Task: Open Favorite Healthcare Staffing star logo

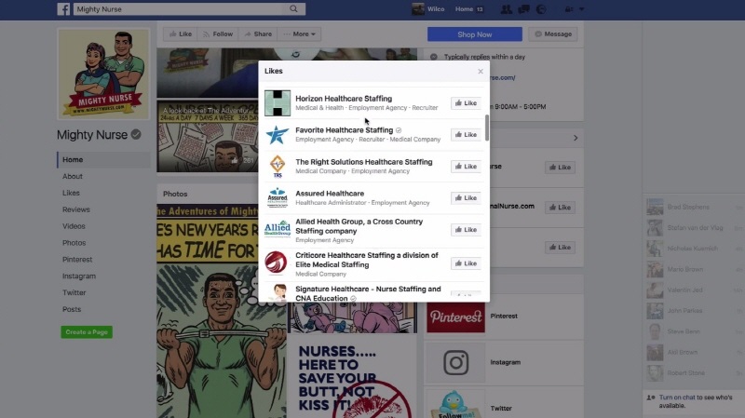Action: pyautogui.click(x=278, y=135)
